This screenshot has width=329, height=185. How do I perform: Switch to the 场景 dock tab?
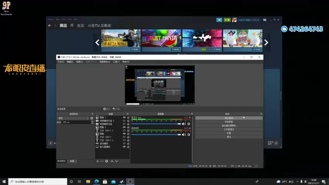pos(72,161)
